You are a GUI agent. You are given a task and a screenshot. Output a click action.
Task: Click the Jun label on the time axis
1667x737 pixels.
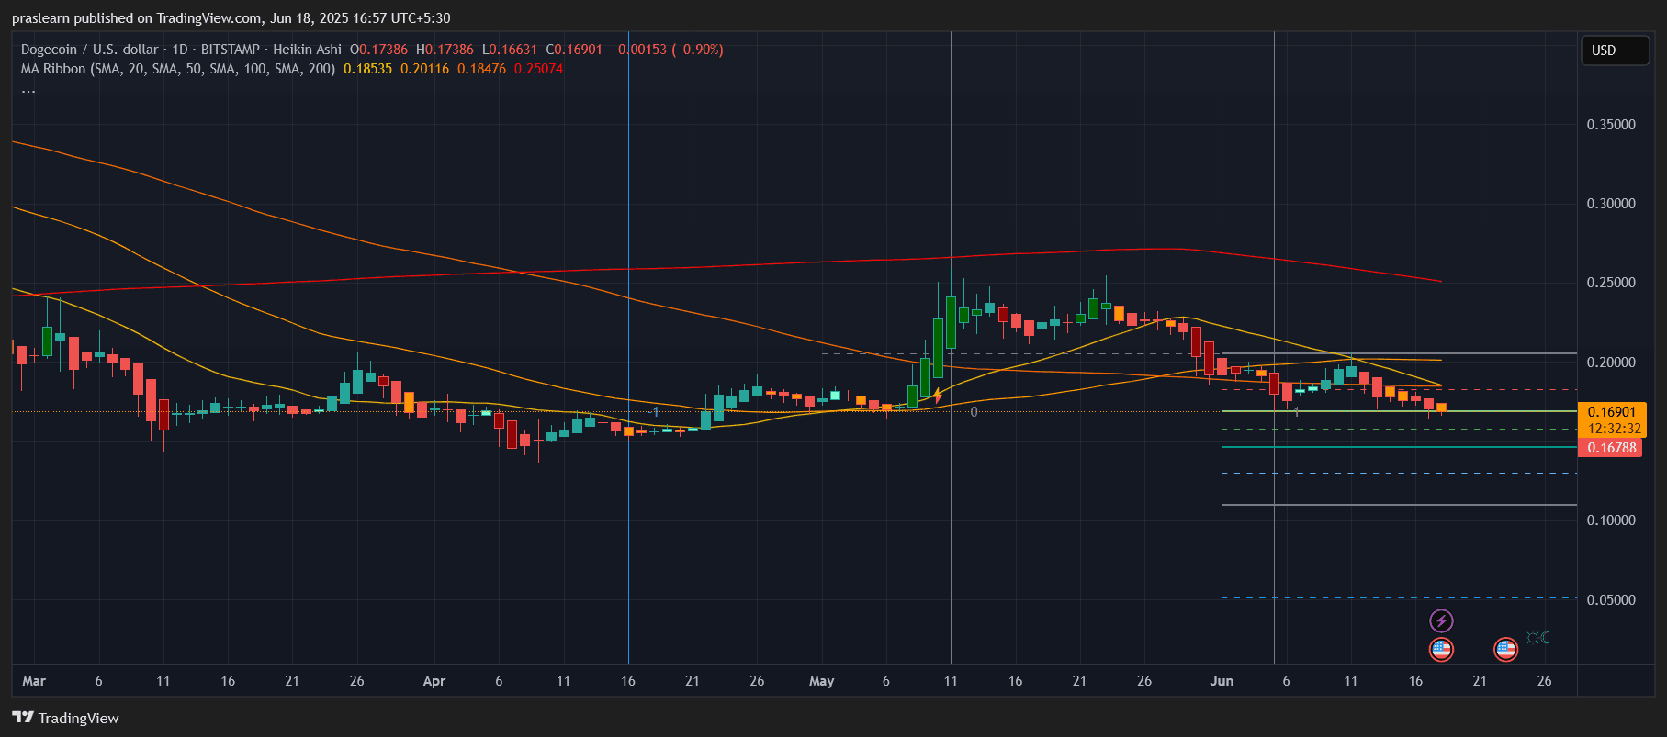point(1222,681)
